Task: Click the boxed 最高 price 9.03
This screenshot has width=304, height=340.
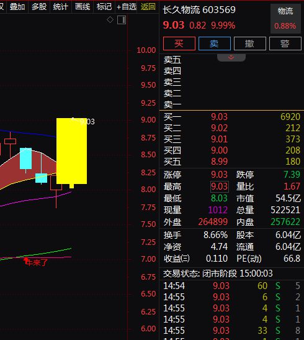Action: coord(220,186)
